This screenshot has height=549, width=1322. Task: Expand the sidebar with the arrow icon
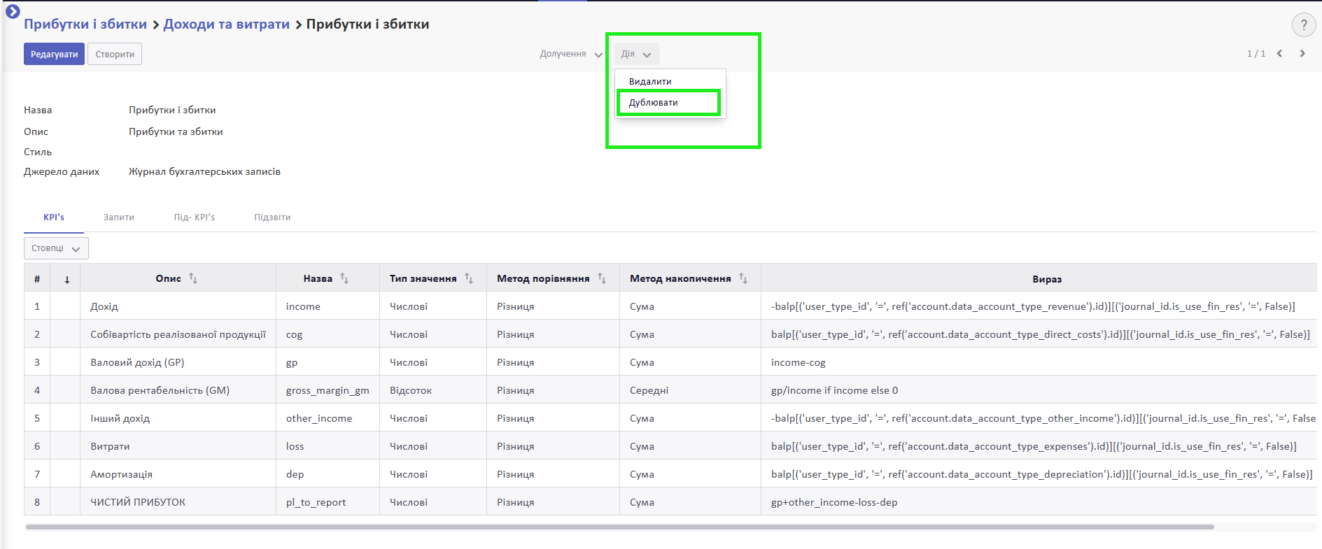[13, 11]
